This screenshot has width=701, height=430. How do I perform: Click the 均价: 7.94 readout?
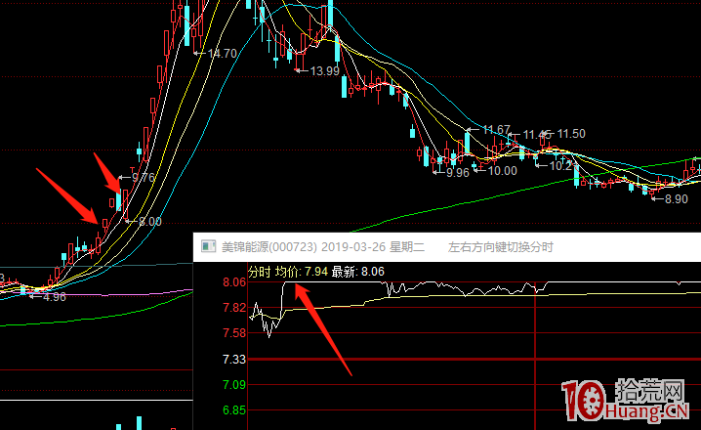(x=302, y=272)
